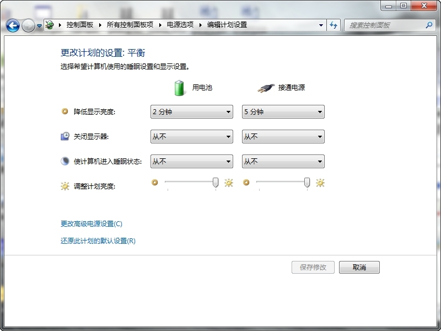The image size is (441, 331).
Task: Open 关闭显示器 plugged-in dropdown
Action: point(283,136)
